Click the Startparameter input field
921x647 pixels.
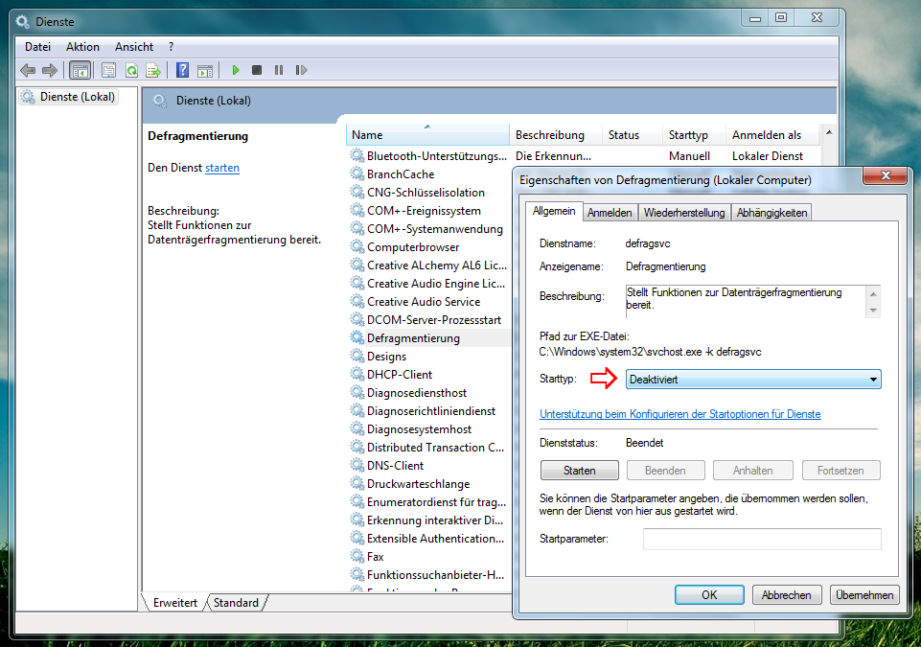point(763,539)
